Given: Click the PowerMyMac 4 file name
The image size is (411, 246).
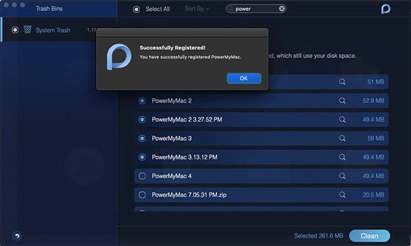Looking at the screenshot, I should (172, 176).
